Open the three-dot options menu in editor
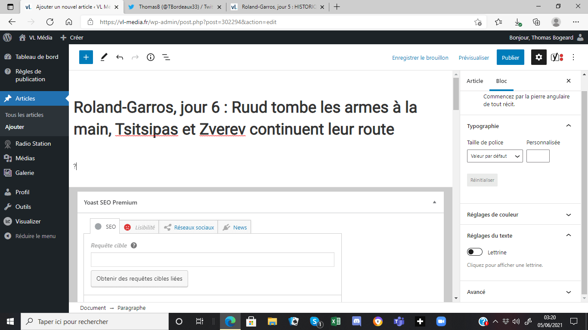Viewport: 588px width, 330px height. click(x=573, y=57)
